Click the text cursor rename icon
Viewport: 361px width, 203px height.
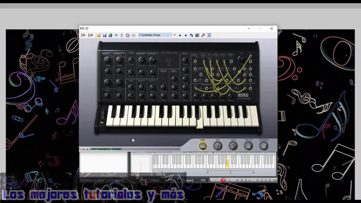122,35
